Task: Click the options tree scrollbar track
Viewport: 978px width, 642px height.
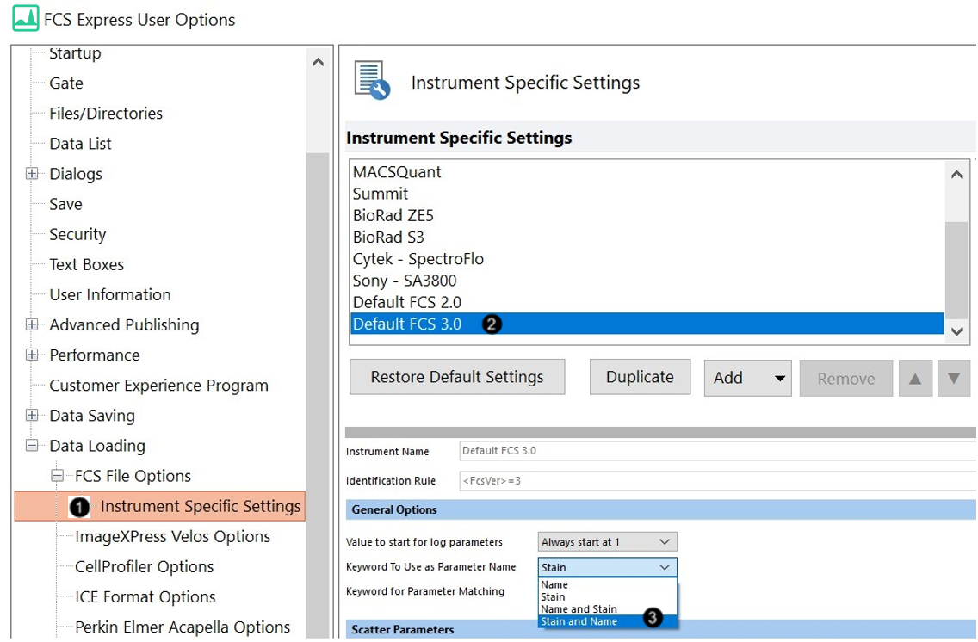Action: tap(318, 395)
